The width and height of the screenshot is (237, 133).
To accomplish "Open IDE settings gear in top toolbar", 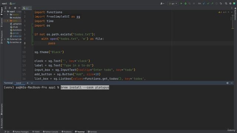I will point(230,3).
